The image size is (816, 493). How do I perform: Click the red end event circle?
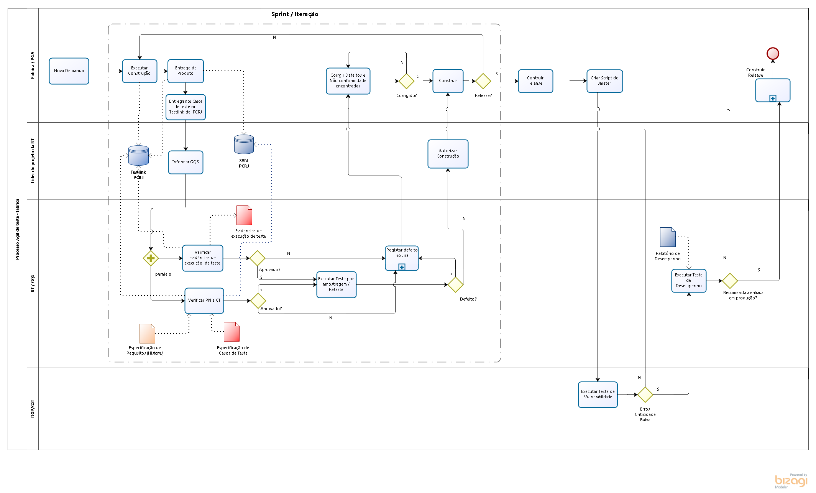pos(772,53)
